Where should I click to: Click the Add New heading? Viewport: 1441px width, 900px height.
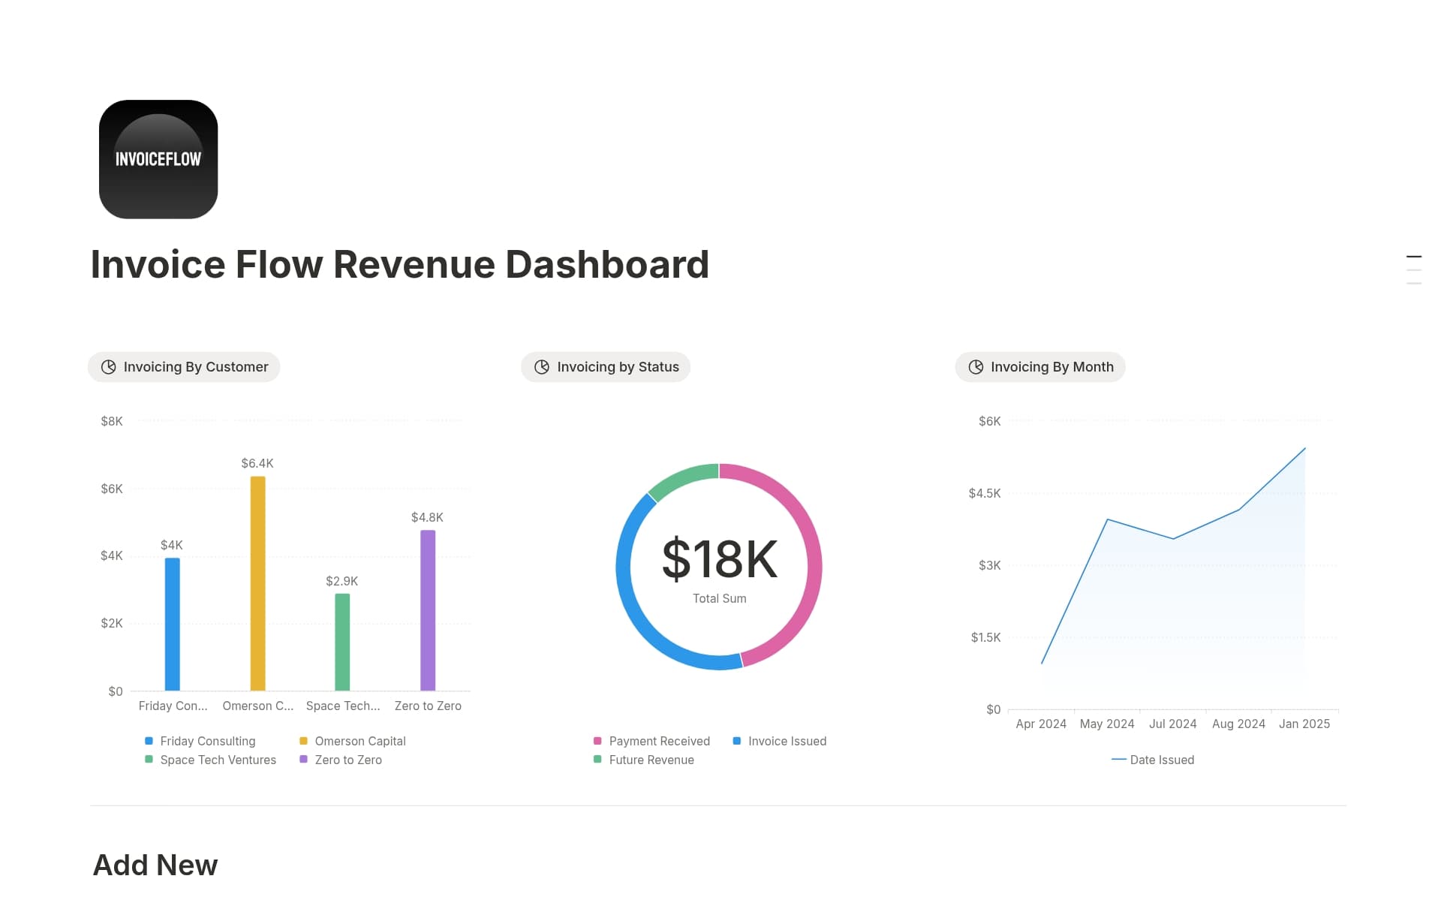[154, 865]
